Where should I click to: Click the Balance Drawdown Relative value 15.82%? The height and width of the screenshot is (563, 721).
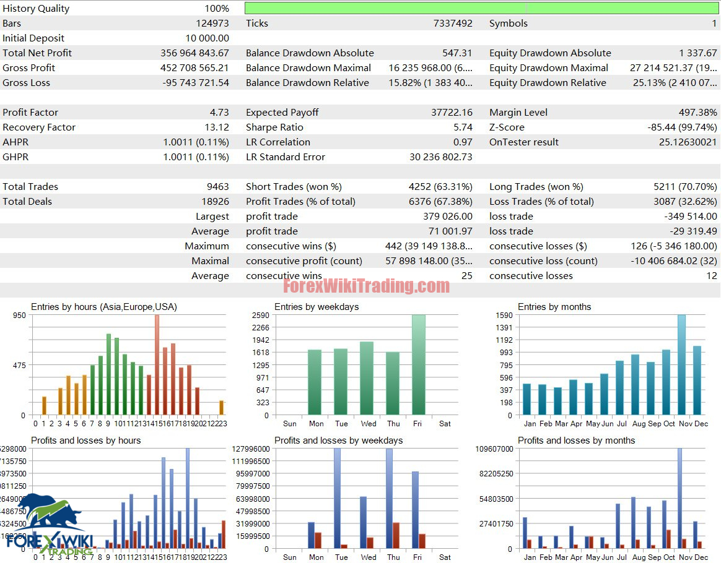tap(430, 83)
